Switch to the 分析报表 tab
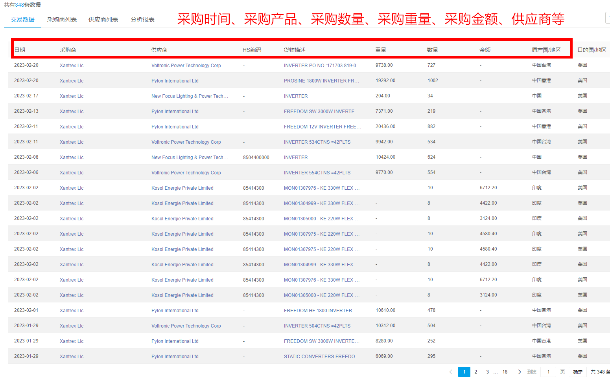The image size is (610, 379). pyautogui.click(x=142, y=19)
